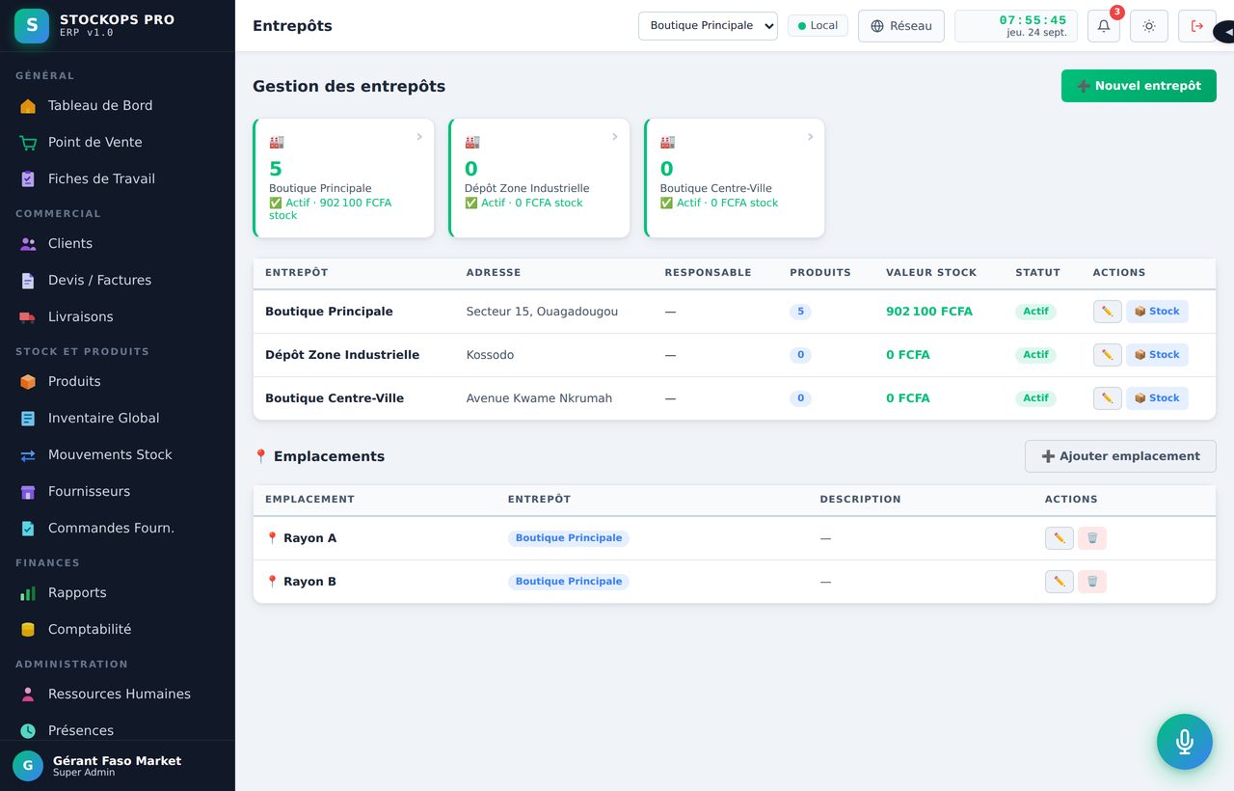Open Fiches de Travail in sidebar

(x=118, y=179)
